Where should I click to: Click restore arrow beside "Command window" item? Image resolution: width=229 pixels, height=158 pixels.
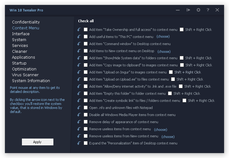click(x=79, y=44)
